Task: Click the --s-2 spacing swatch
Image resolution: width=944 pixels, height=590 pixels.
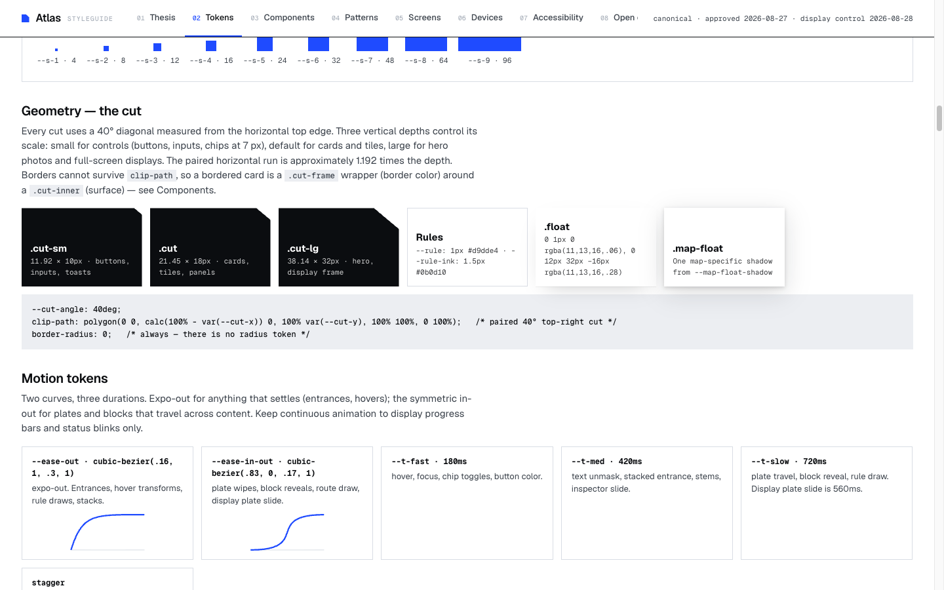Action: [x=106, y=49]
